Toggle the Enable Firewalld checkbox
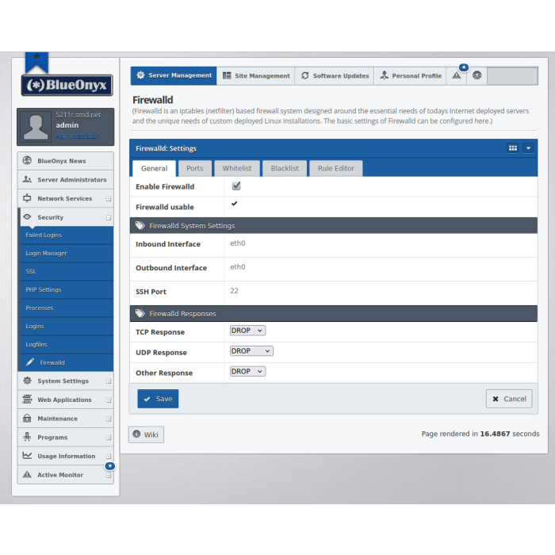The image size is (555, 555). click(235, 186)
